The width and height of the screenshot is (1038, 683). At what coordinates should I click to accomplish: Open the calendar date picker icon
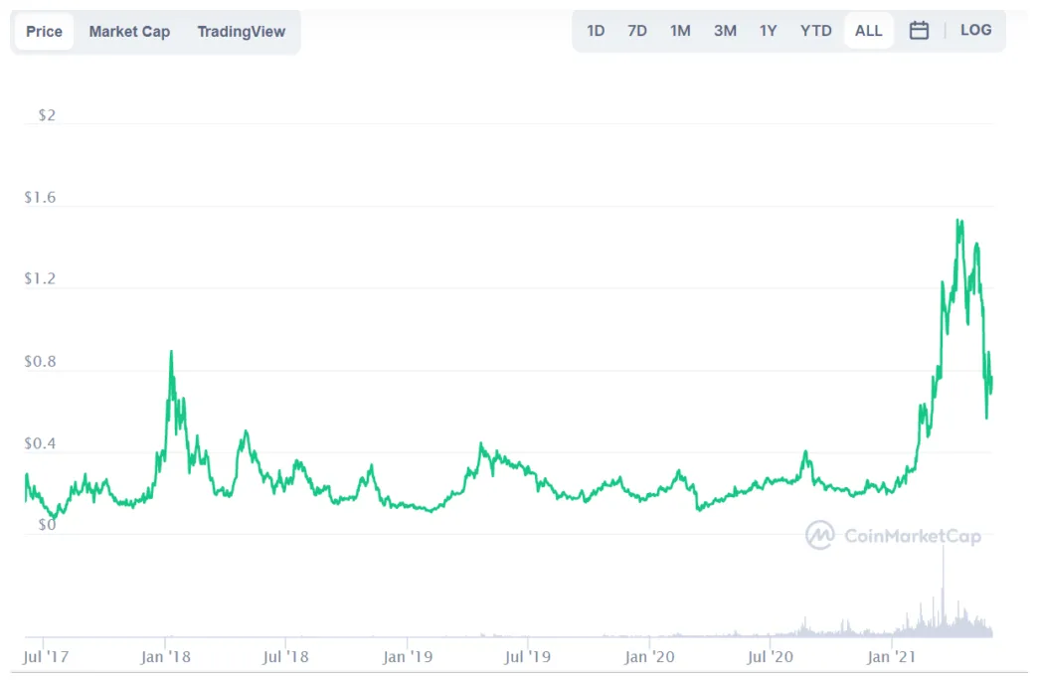pos(919,30)
